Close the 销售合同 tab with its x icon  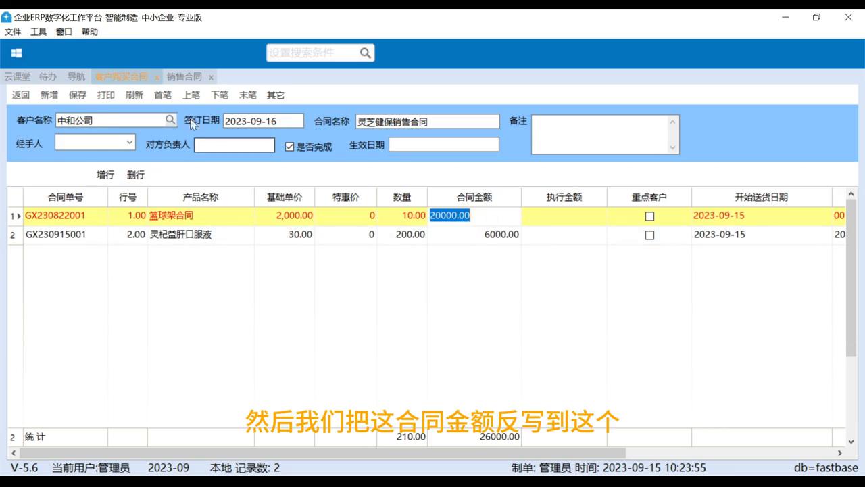tap(211, 77)
